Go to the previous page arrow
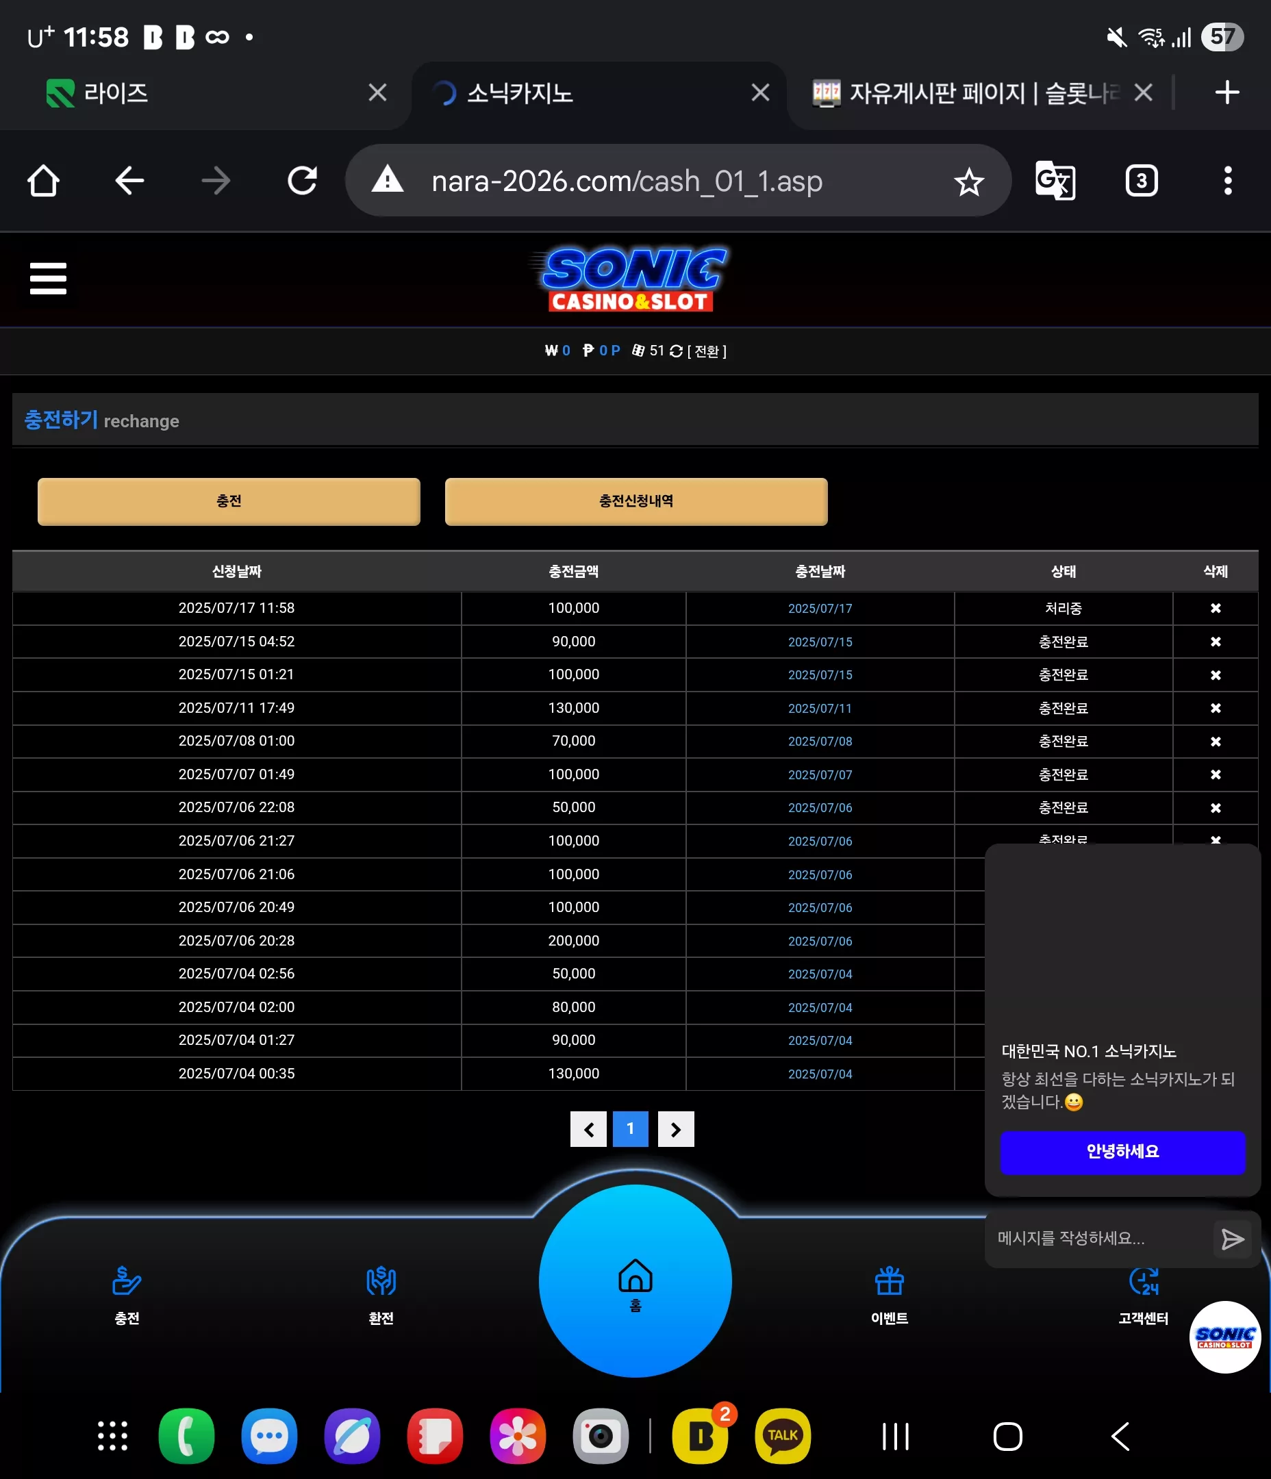Screen dimensions: 1271x1479 588,1129
